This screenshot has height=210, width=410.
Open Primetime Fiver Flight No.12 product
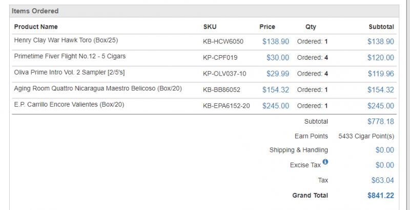(70, 56)
